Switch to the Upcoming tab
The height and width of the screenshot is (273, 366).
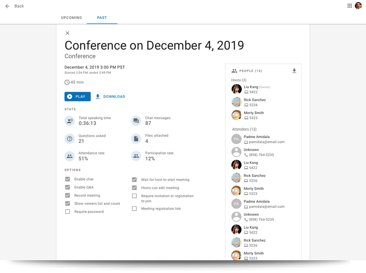71,18
